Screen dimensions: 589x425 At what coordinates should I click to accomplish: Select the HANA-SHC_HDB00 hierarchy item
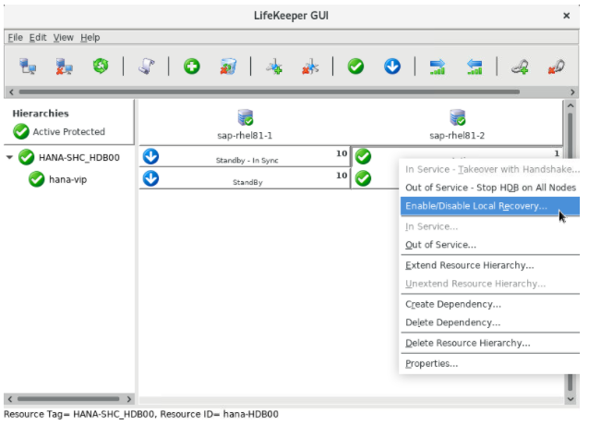point(78,157)
